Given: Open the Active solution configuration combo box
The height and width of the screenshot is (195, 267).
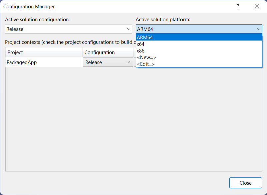Looking at the screenshot, I should [67, 29].
